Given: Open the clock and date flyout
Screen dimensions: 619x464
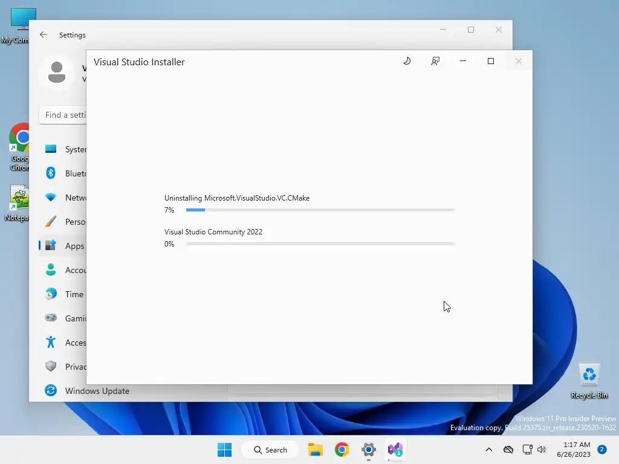Looking at the screenshot, I should coord(573,449).
